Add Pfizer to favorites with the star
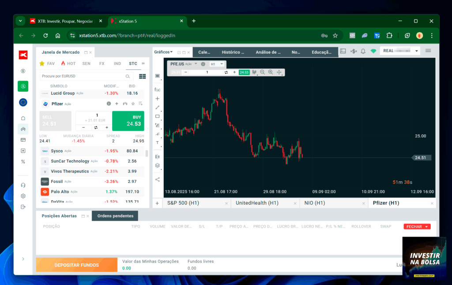 coord(133,104)
